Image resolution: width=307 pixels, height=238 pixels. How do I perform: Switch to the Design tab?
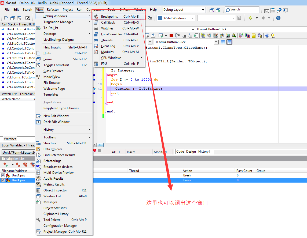[x=191, y=152]
